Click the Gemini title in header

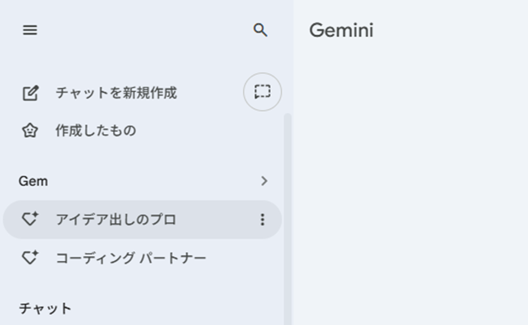click(341, 30)
